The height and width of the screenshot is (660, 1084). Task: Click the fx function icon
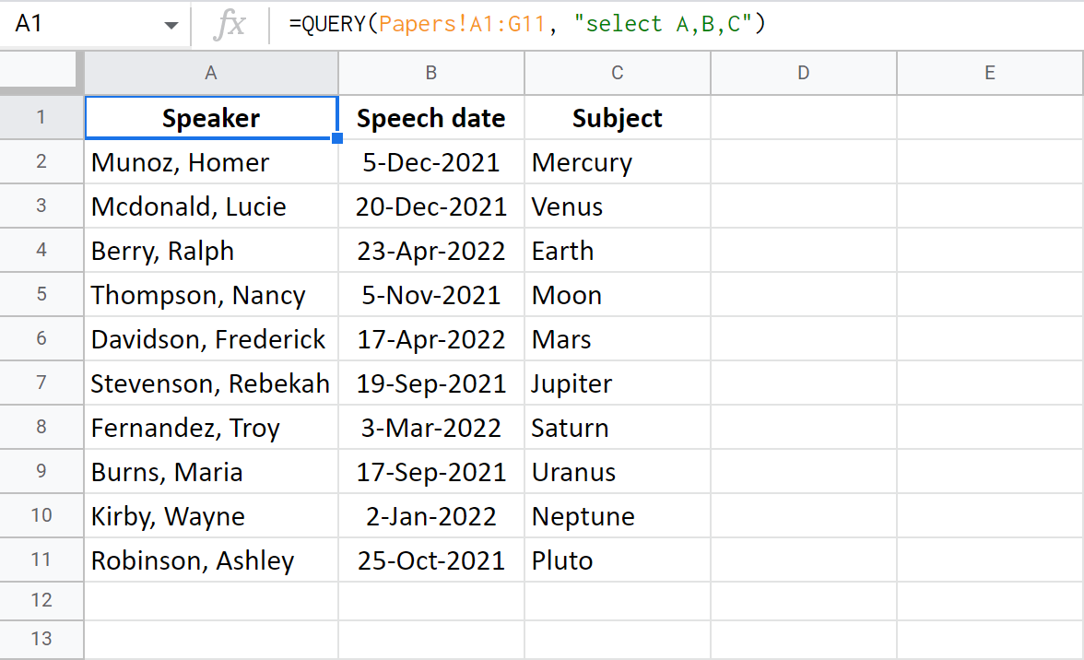(231, 23)
